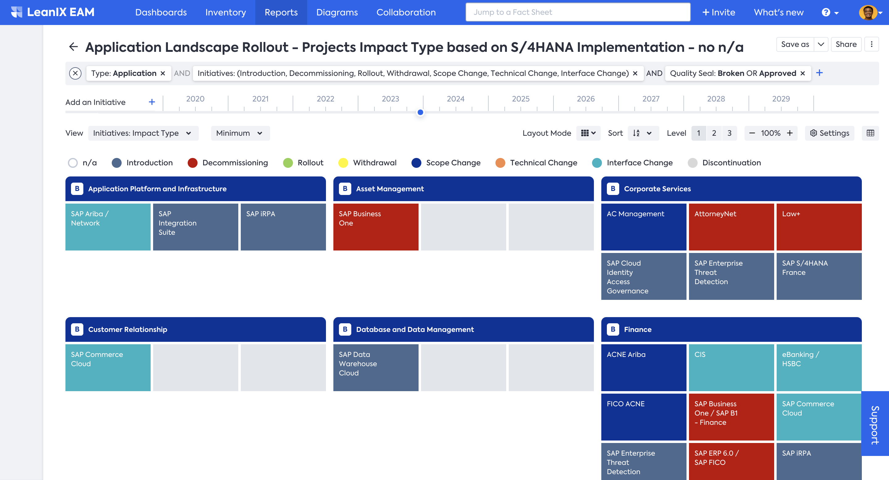Screen dimensions: 889x480
Task: Open the SAP S/4HANA France tile
Action: pos(819,276)
